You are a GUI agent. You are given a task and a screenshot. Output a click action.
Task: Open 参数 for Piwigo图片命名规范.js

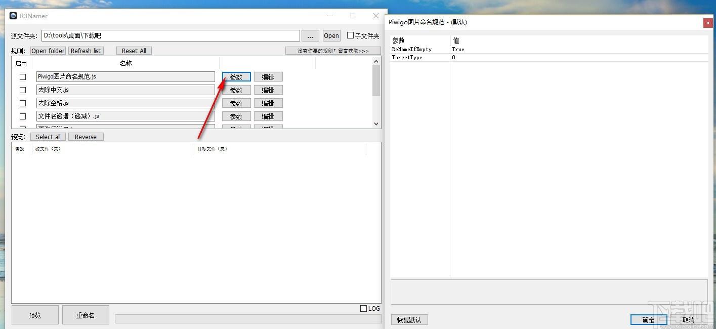[x=236, y=77]
